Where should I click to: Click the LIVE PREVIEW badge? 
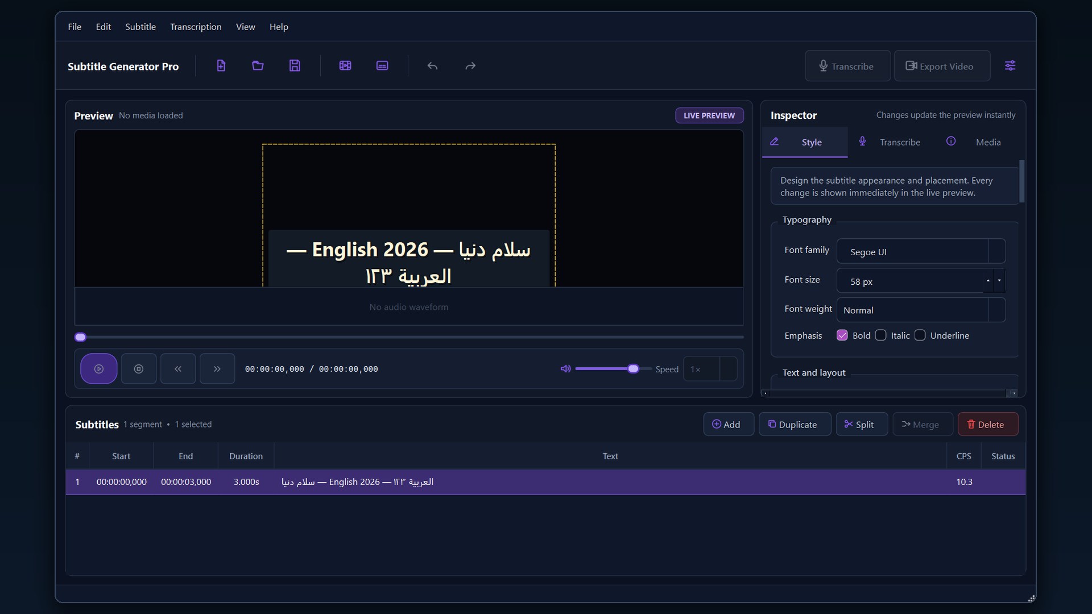coord(709,115)
